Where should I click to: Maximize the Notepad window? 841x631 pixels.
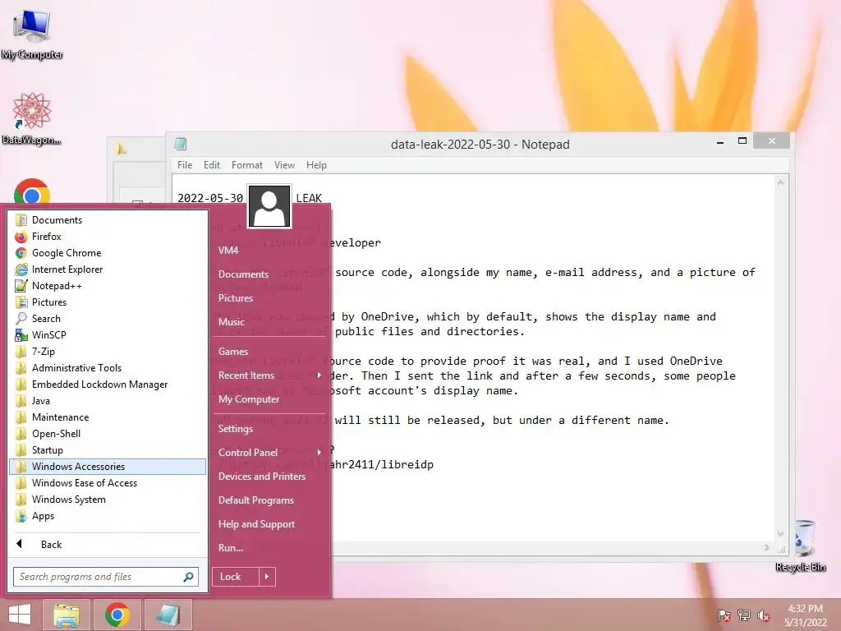pyautogui.click(x=742, y=141)
